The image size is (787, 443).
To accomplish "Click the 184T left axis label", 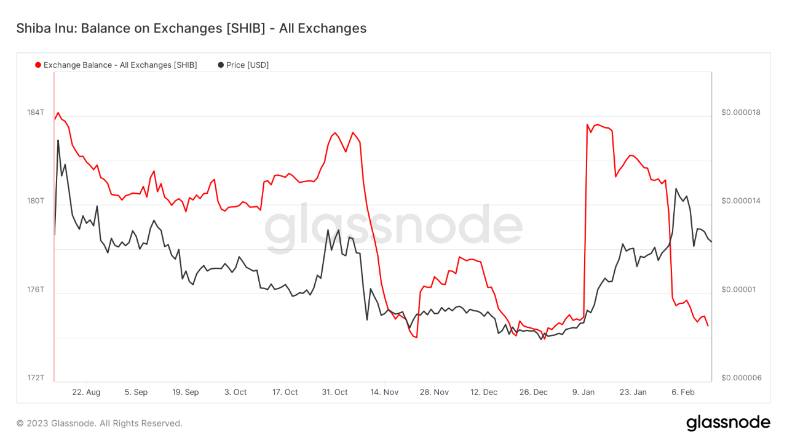I will coord(36,113).
